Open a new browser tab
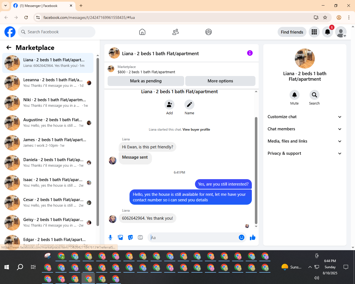This screenshot has width=355, height=284. pyautogui.click(x=81, y=6)
